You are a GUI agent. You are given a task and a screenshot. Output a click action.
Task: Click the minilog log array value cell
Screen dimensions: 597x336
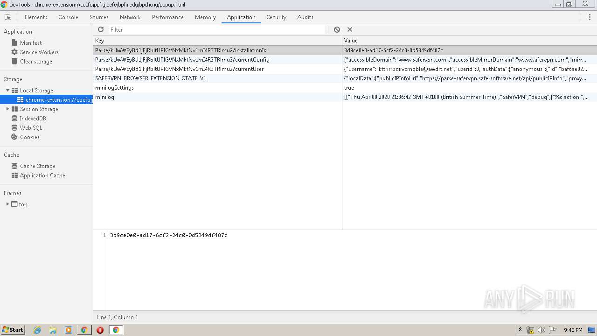(x=470, y=97)
